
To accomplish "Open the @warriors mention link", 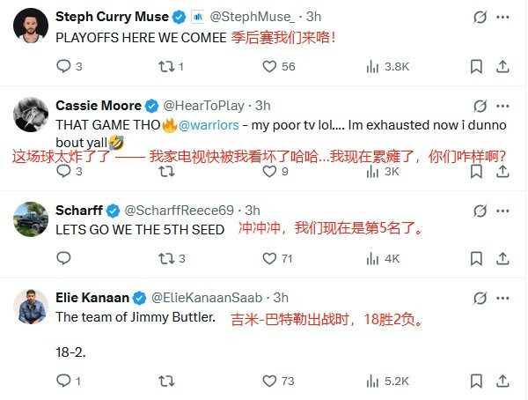I will 209,125.
